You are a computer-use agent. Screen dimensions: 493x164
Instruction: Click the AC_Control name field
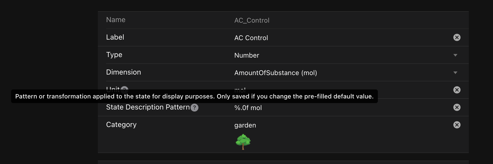(x=252, y=20)
